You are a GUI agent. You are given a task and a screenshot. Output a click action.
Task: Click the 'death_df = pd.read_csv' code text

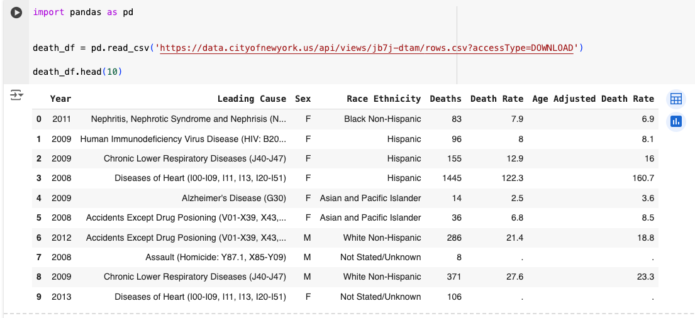[x=91, y=48]
